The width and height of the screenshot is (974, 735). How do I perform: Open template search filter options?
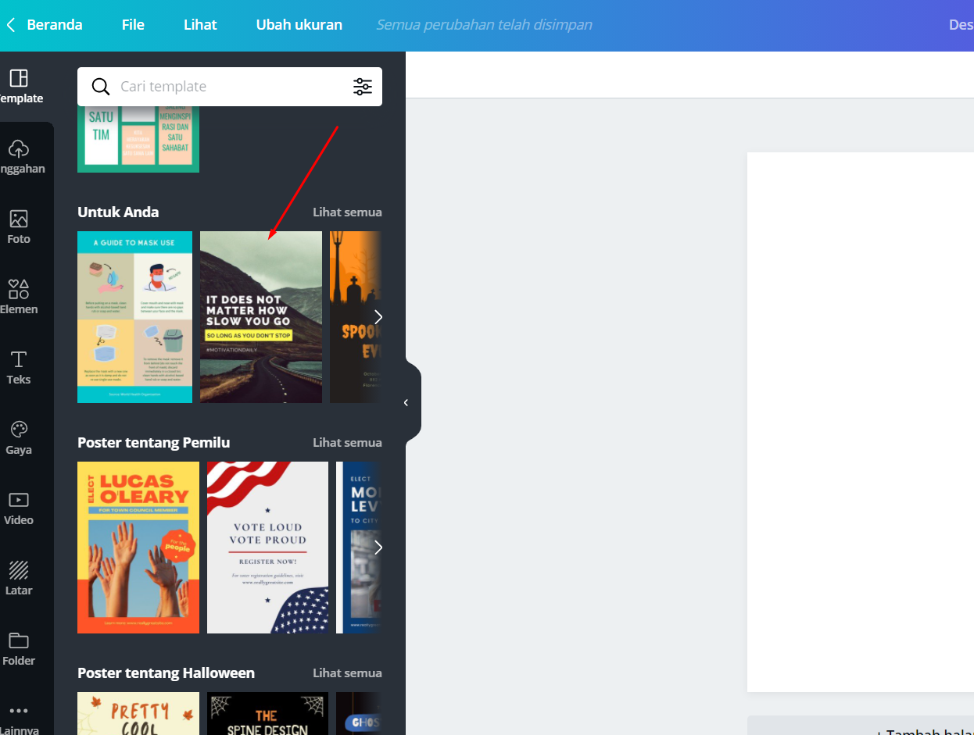[362, 87]
